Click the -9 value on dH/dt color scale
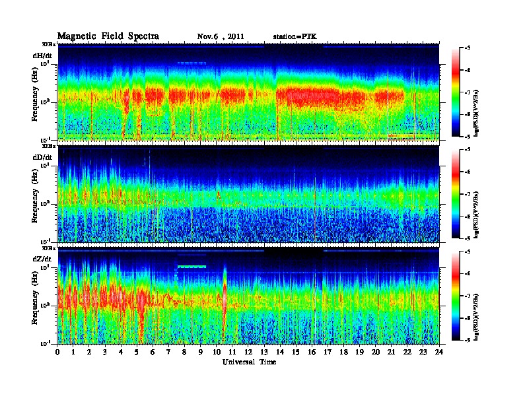This screenshot has height=404, width=523. pyautogui.click(x=468, y=137)
